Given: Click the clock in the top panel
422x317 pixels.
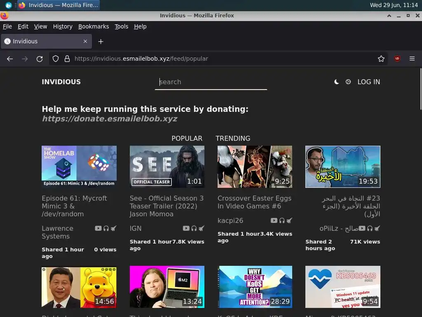Looking at the screenshot, I should [x=394, y=5].
